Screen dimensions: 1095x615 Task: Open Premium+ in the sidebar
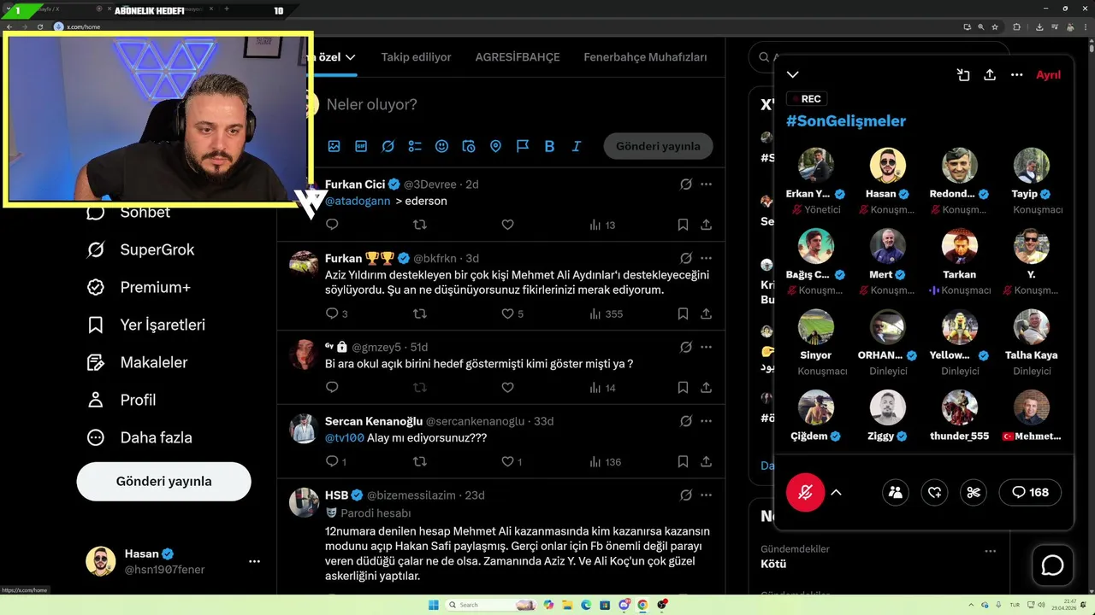tap(139, 287)
